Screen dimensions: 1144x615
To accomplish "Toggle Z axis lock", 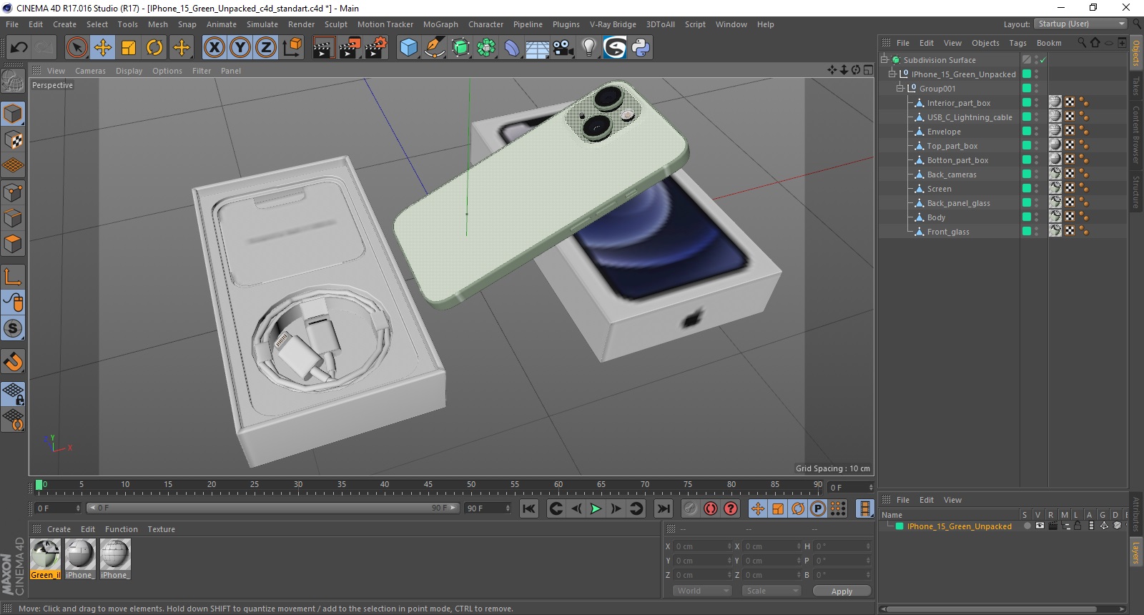I will click(x=266, y=48).
